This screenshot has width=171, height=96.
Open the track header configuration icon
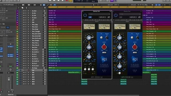click(x=45, y=8)
